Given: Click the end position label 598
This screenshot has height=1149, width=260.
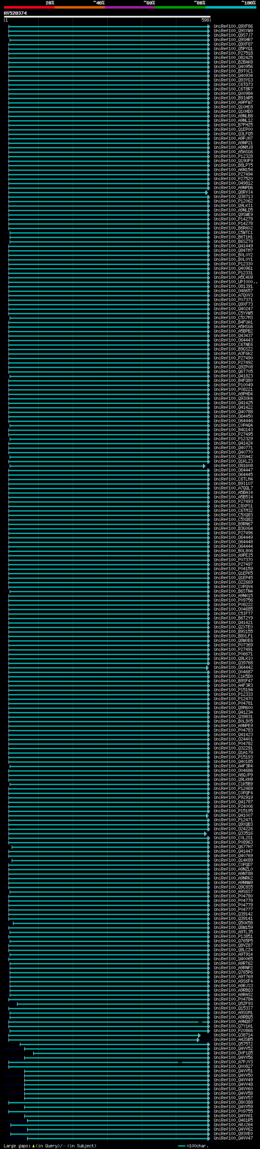Looking at the screenshot, I should click(205, 20).
